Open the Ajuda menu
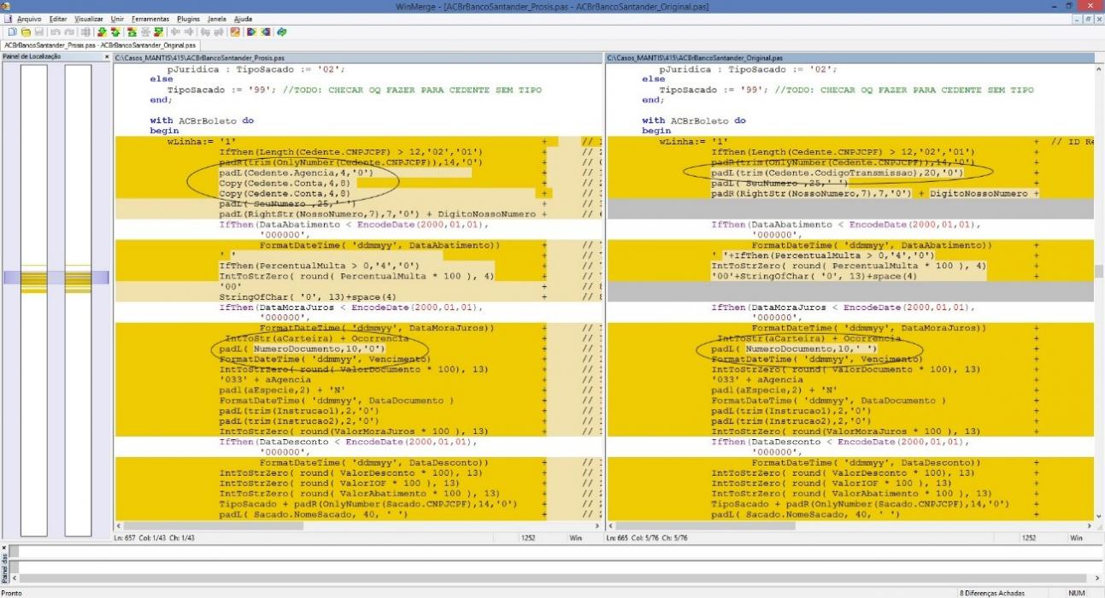The height and width of the screenshot is (598, 1105). coord(243,18)
